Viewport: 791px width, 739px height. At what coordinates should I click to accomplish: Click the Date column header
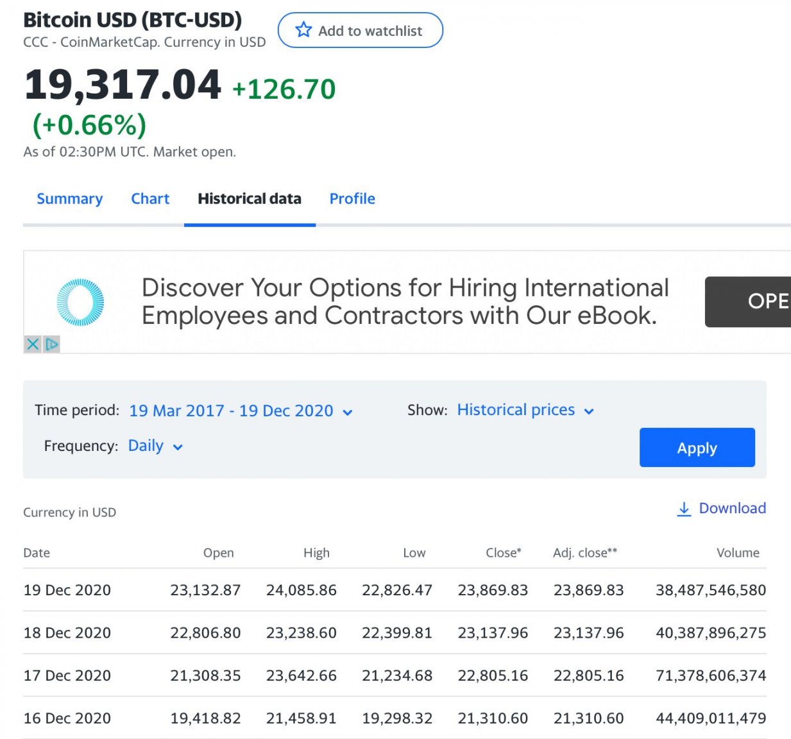37,553
